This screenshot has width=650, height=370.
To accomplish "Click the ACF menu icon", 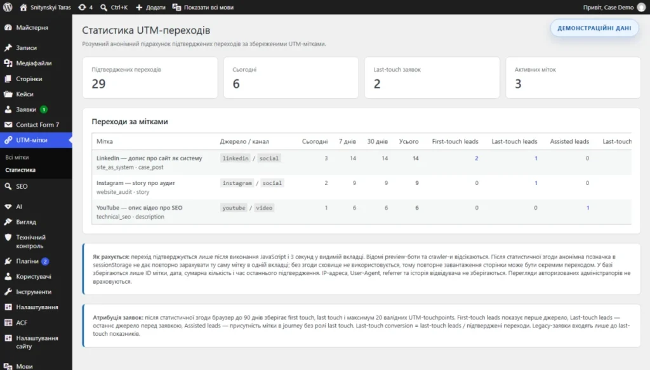I will [x=8, y=322].
